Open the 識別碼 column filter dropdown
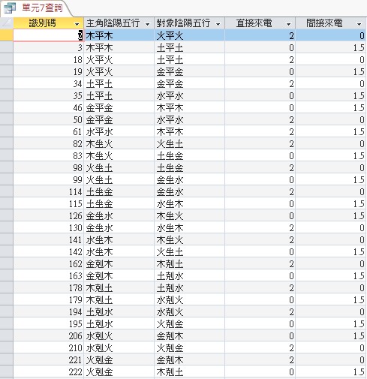 [x=77, y=24]
